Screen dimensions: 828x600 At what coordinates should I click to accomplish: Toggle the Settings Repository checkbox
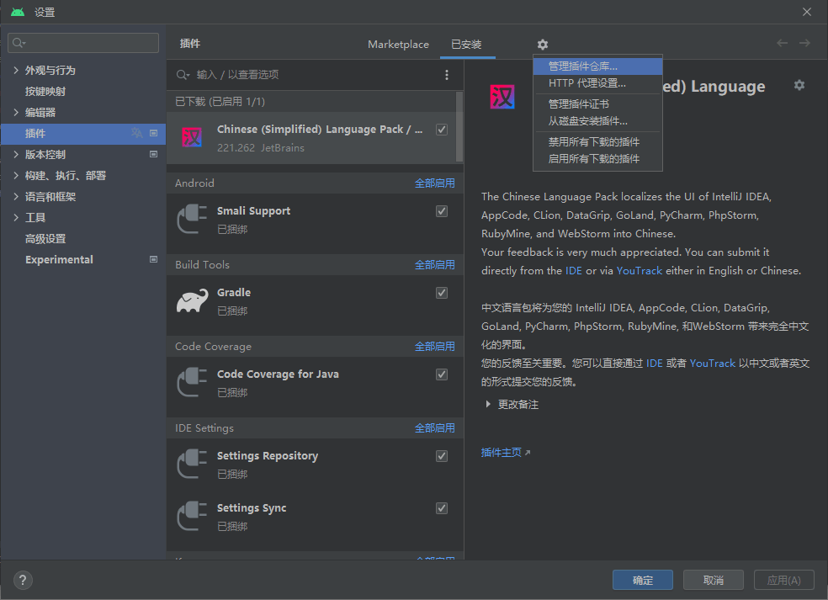click(442, 456)
